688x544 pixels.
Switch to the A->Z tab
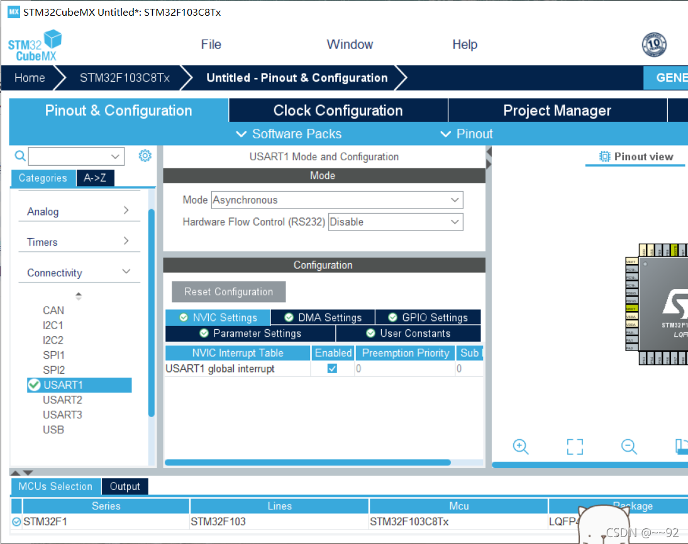[x=95, y=178]
